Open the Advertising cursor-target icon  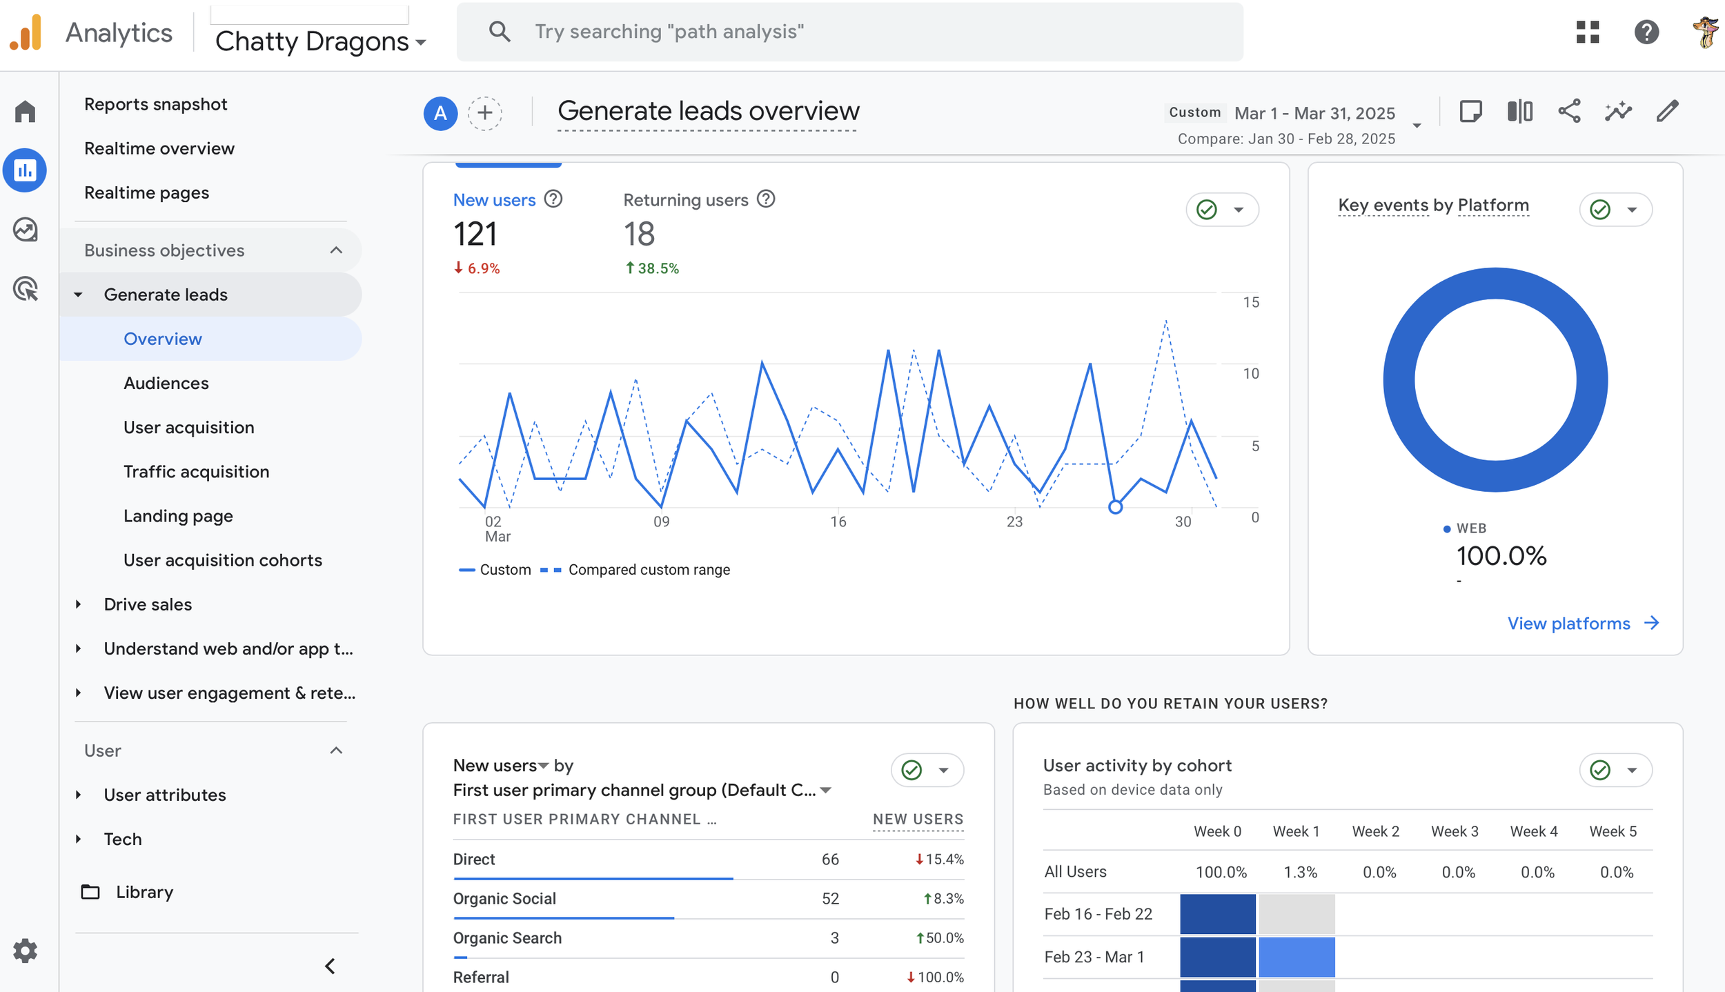click(x=26, y=288)
